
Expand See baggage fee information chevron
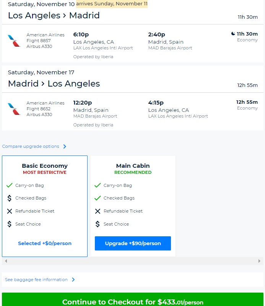click(73, 280)
